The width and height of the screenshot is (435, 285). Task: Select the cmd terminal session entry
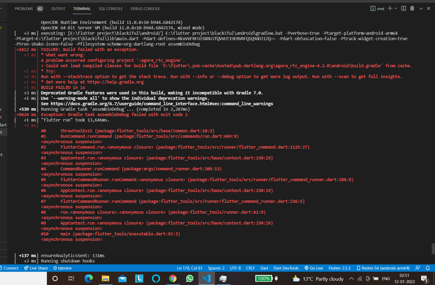coord(378,8)
